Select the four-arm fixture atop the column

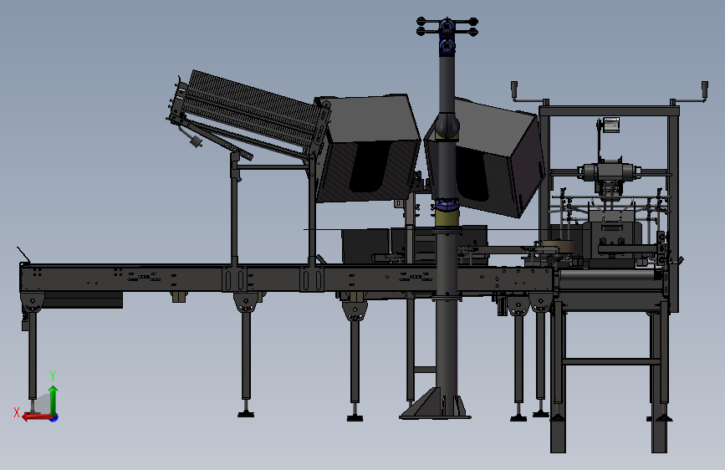(447, 27)
